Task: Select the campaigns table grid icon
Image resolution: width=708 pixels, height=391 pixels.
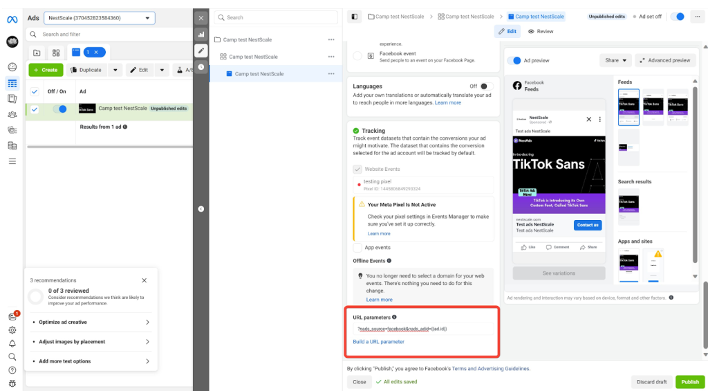Action: tap(12, 83)
